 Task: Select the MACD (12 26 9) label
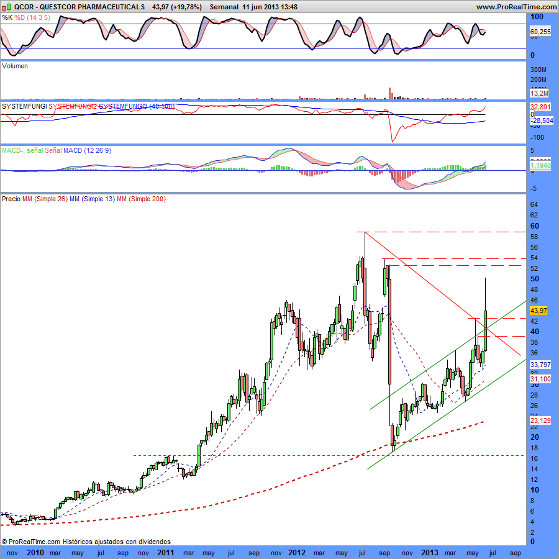coord(88,150)
